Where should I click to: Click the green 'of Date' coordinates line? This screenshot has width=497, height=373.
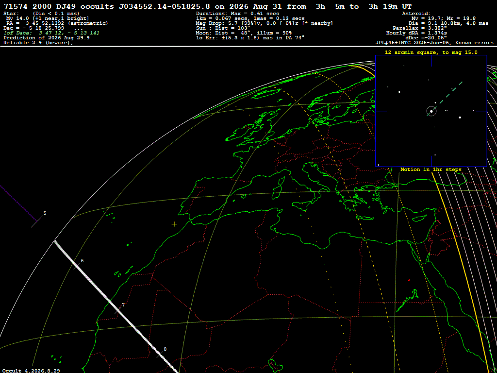tap(51, 33)
